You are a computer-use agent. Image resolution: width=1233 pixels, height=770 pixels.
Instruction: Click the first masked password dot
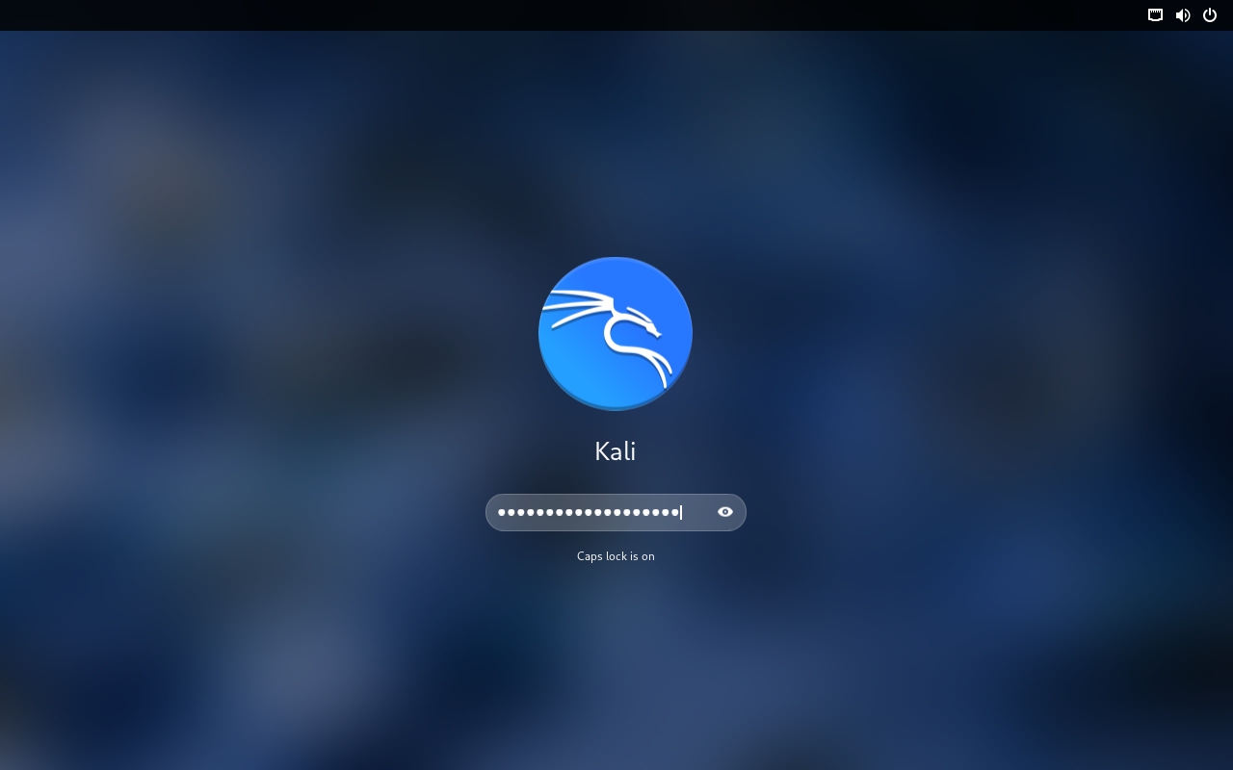tap(502, 512)
